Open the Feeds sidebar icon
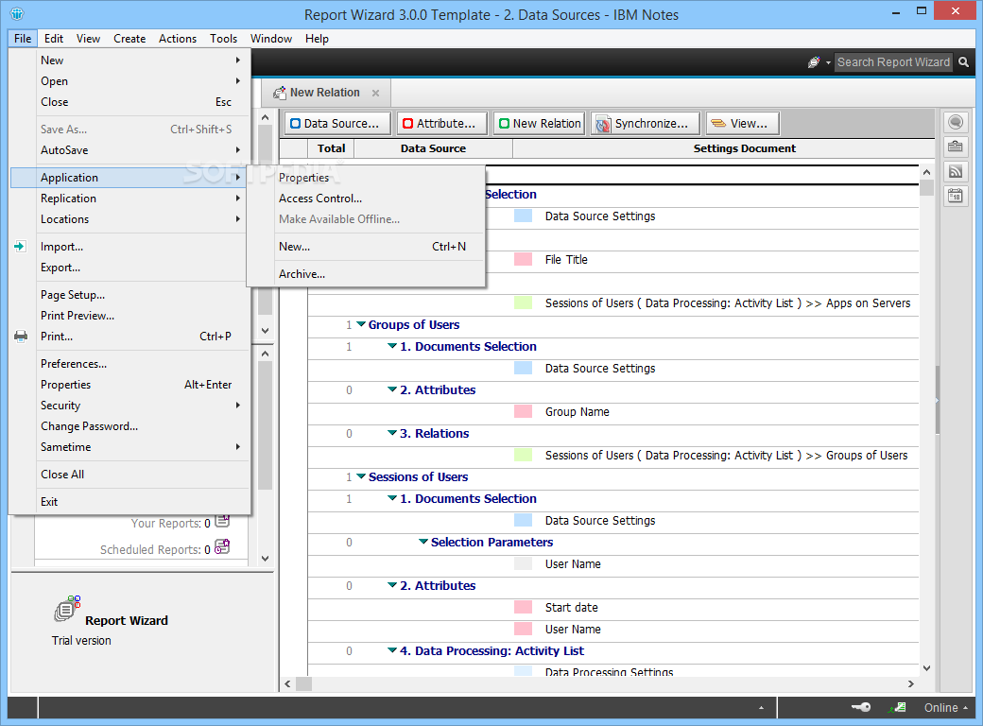The image size is (983, 726). (956, 171)
